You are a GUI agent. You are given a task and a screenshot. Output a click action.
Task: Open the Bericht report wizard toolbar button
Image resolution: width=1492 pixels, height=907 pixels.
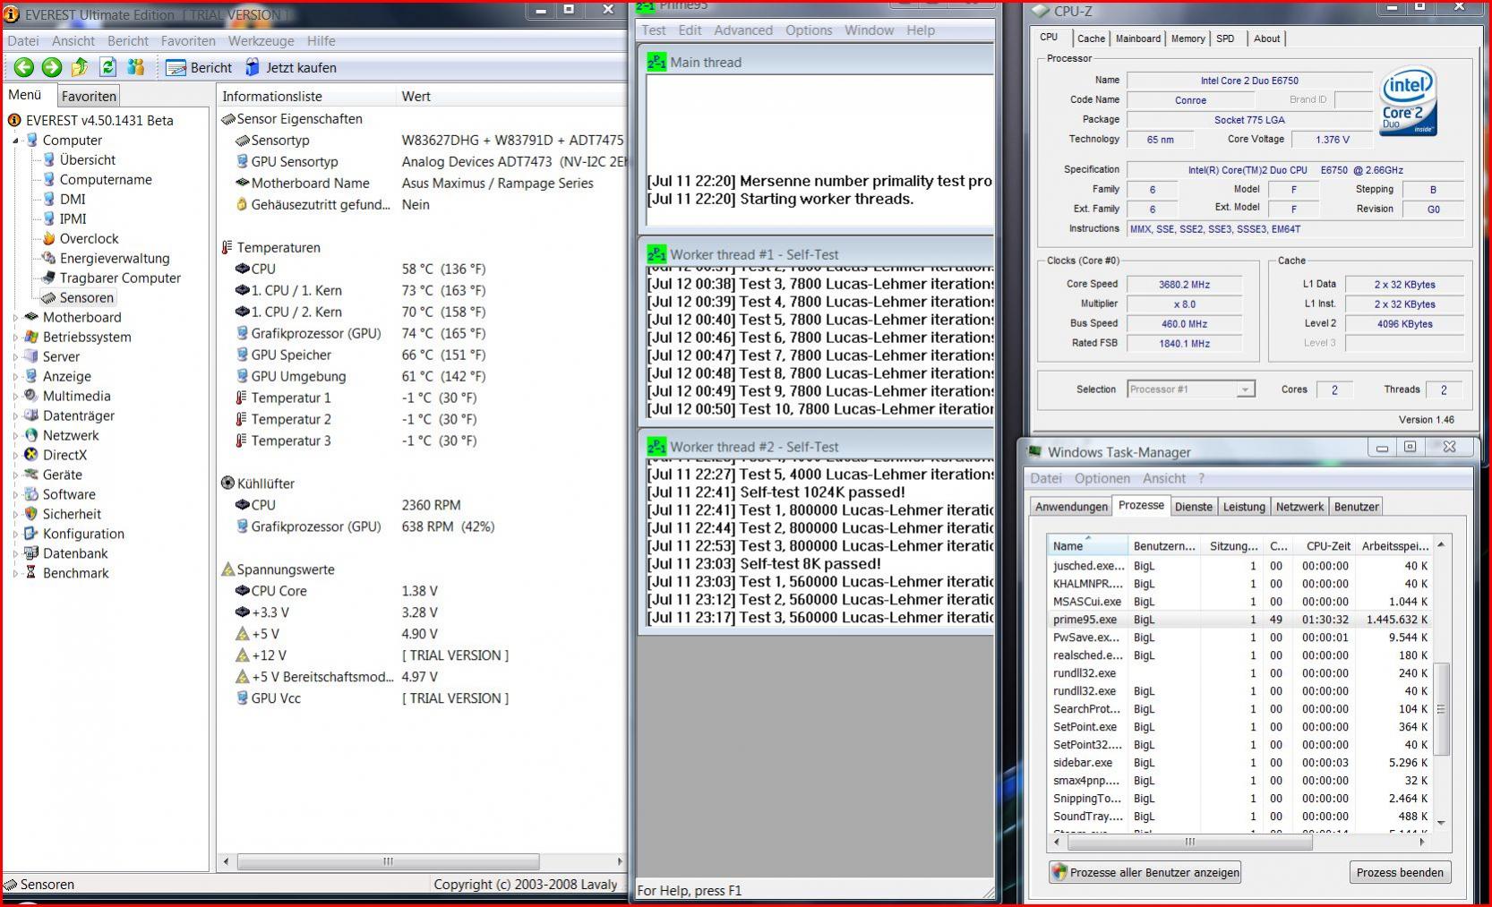coord(200,67)
